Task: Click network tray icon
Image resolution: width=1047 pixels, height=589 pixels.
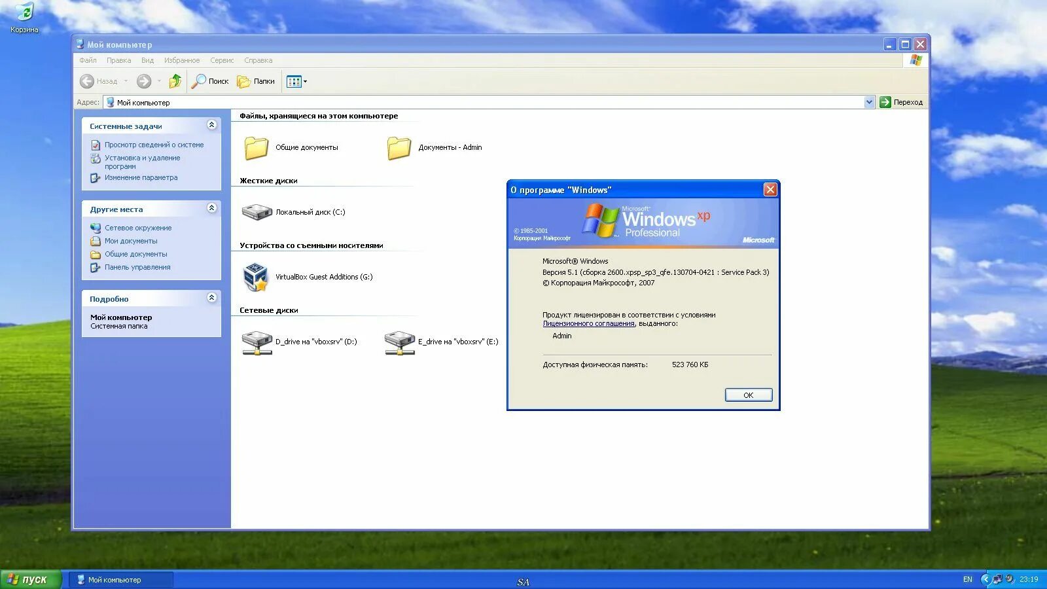Action: (x=997, y=579)
